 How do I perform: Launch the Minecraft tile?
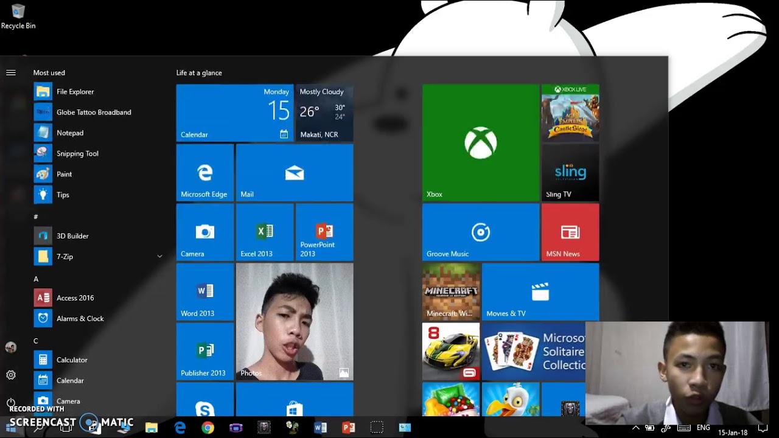point(451,292)
